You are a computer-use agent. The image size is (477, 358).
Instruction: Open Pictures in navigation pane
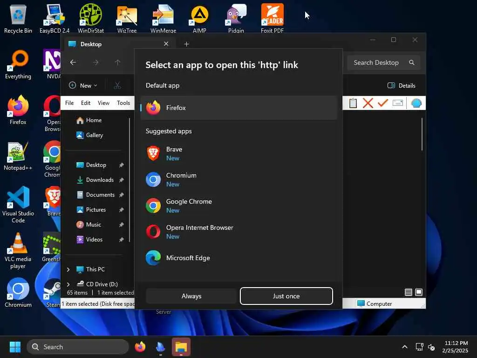96,210
